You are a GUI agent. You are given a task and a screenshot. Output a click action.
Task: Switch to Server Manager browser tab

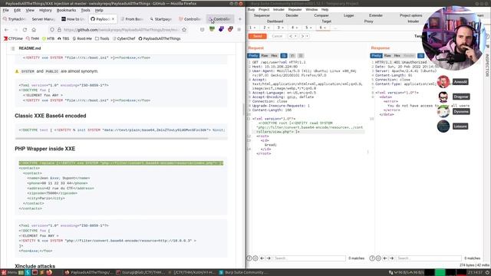tap(43, 19)
